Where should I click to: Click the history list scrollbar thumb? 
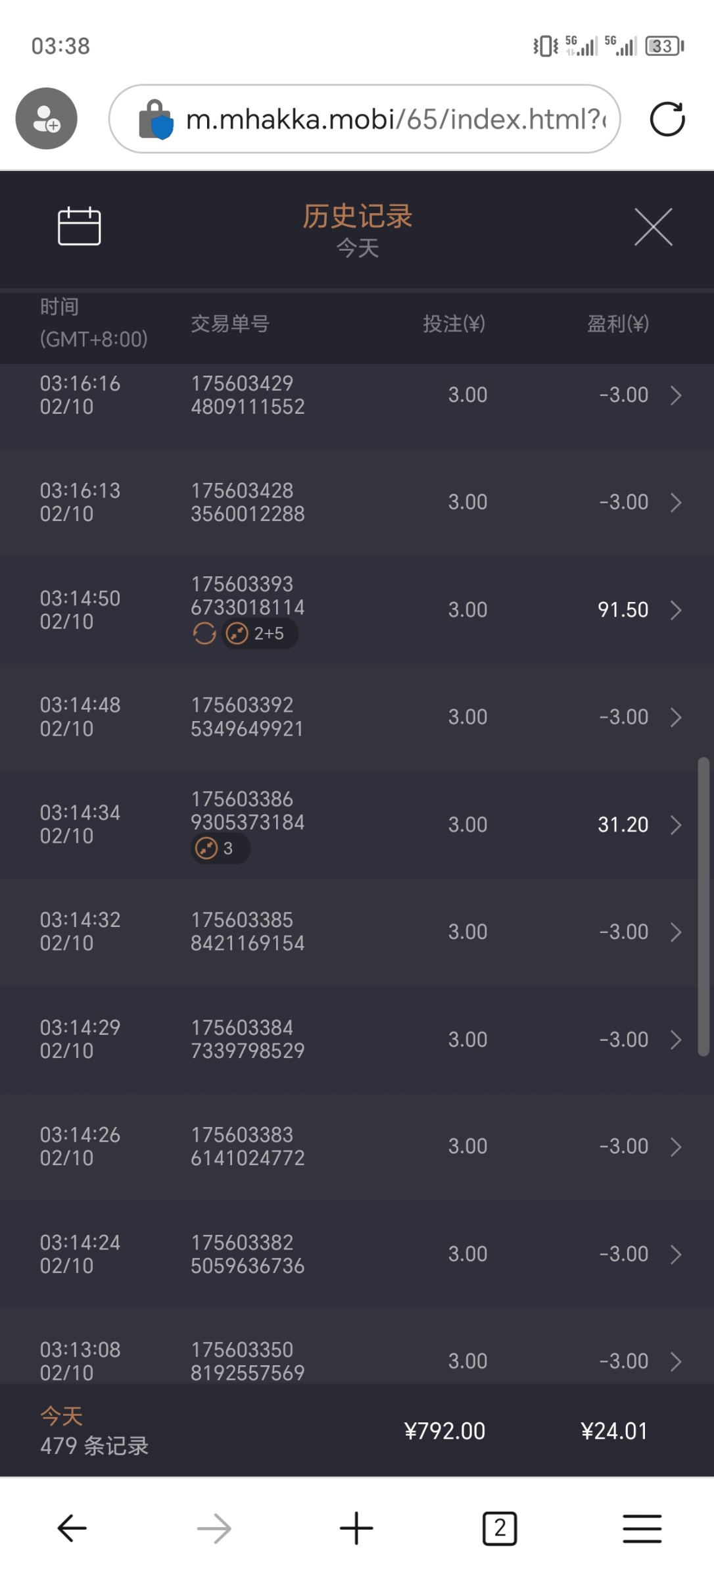[703, 907]
